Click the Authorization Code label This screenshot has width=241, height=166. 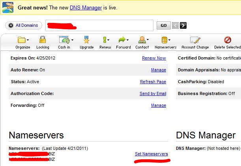[x=32, y=93]
